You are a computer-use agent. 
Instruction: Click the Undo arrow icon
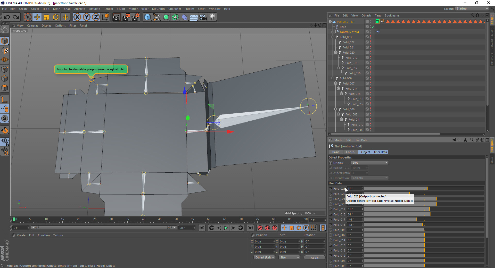[x=7, y=17]
